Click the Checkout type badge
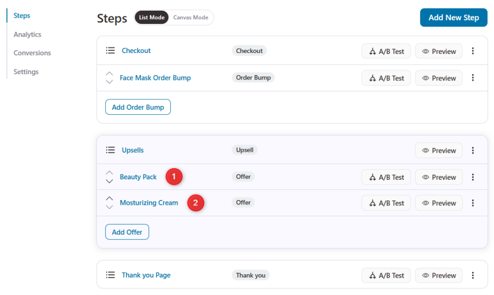The height and width of the screenshot is (295, 494). click(x=249, y=51)
